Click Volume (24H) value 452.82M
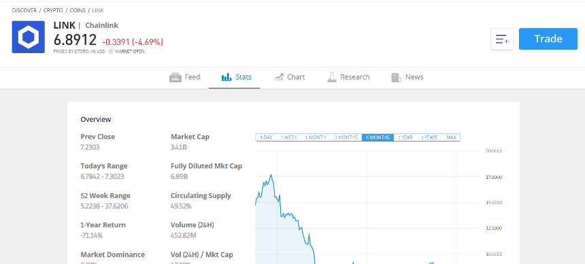Viewport: 585px width, 264px height. coord(183,235)
